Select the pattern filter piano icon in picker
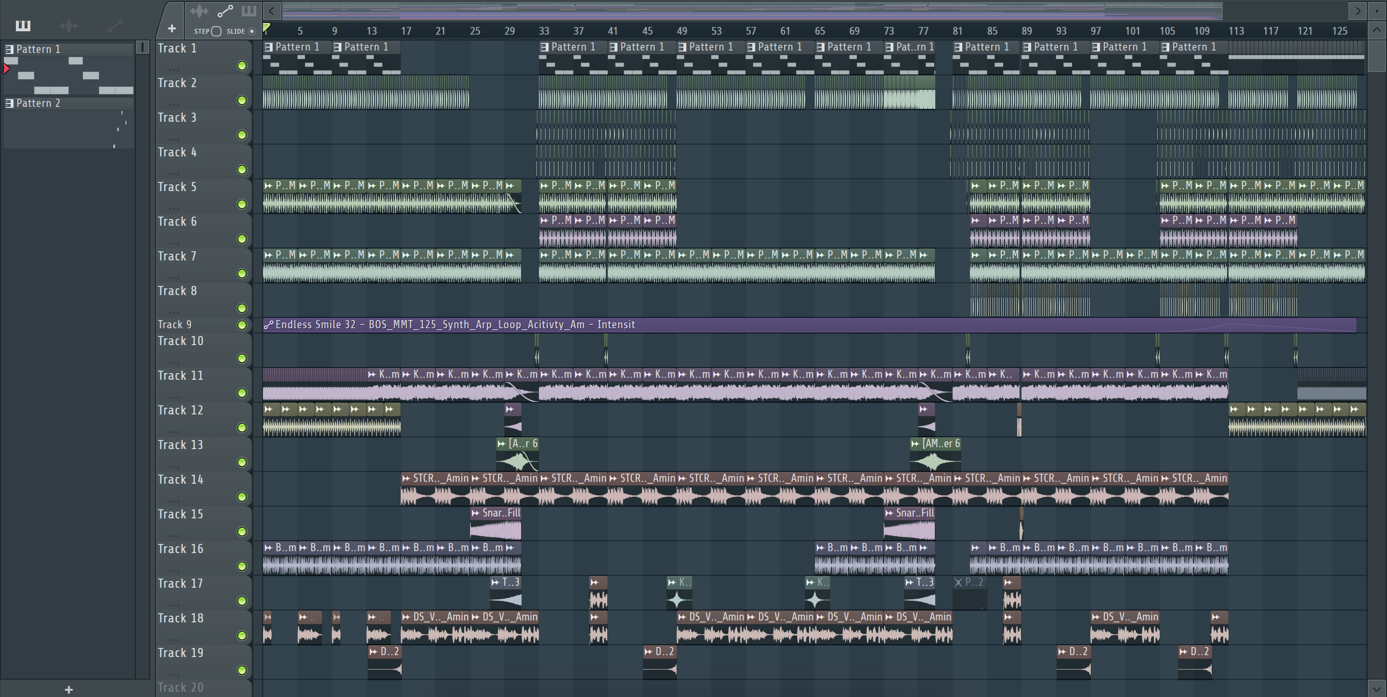The height and width of the screenshot is (697, 1387). pyautogui.click(x=23, y=26)
